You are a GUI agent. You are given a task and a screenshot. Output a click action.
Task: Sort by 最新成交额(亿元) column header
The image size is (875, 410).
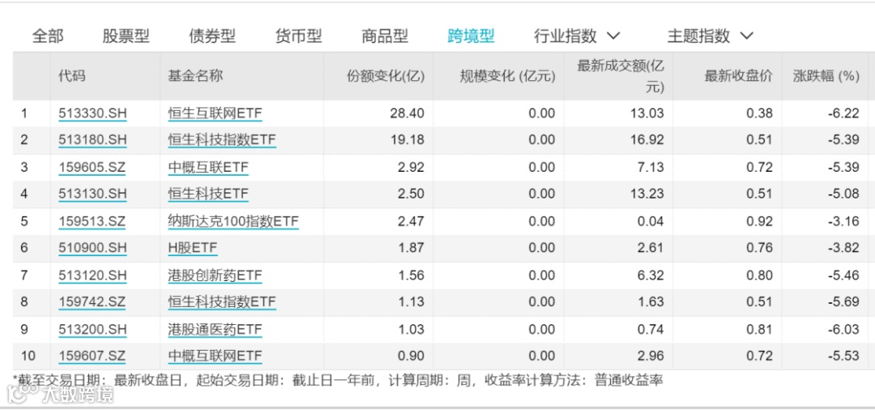coord(621,76)
